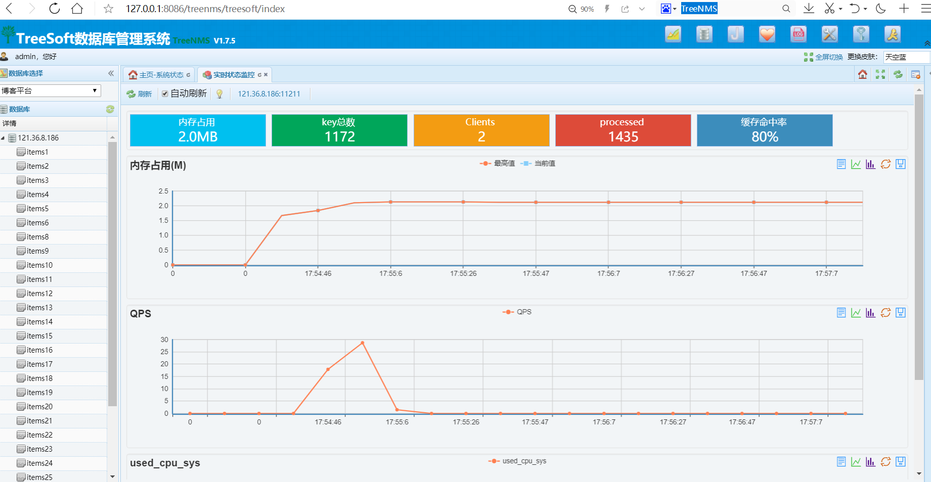Select items10 in the tree
The image size is (931, 482).
click(x=39, y=265)
